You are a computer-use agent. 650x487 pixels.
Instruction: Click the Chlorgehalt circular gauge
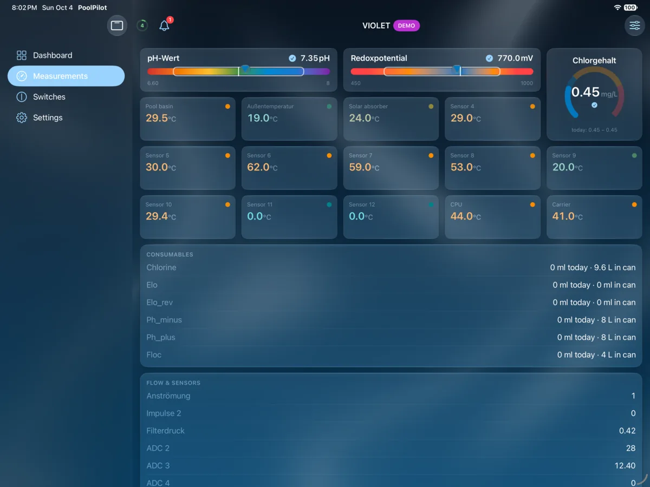coord(594,93)
